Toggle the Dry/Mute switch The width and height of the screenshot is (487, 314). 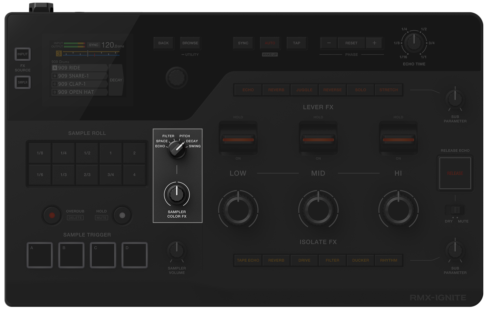pos(455,210)
